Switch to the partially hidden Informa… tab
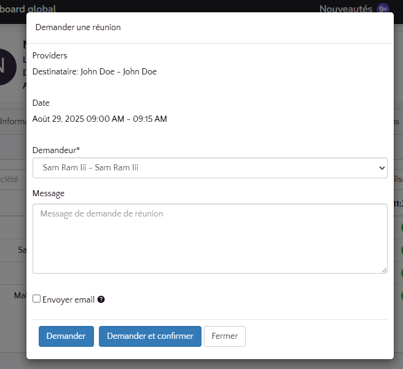 pyautogui.click(x=12, y=122)
